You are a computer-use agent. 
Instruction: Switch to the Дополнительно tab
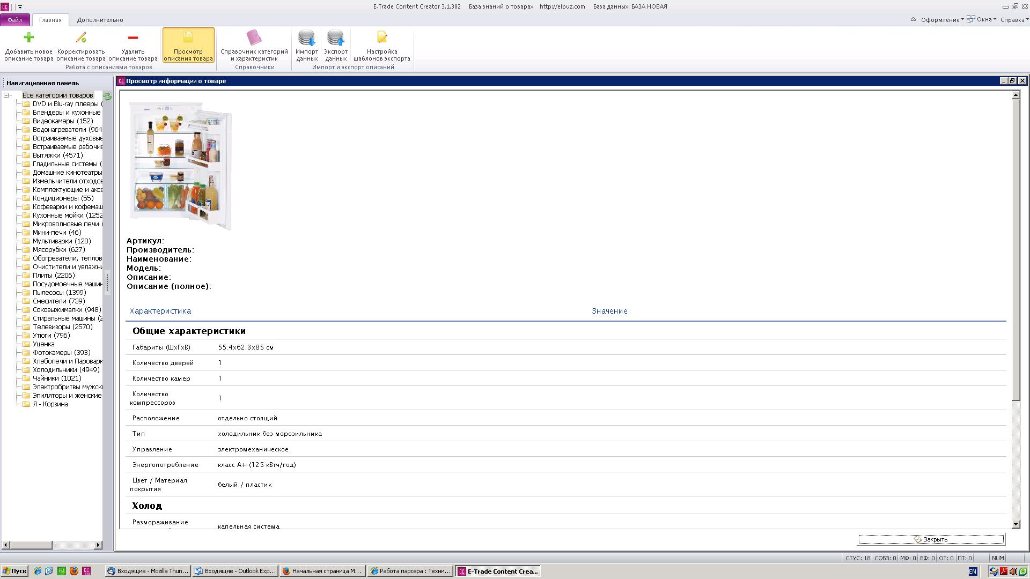point(100,20)
